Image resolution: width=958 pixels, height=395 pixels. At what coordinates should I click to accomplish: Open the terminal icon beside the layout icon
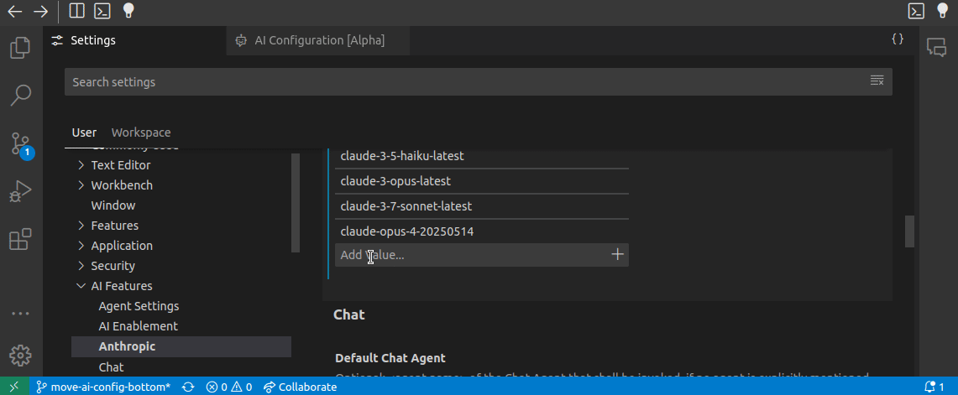pyautogui.click(x=102, y=10)
